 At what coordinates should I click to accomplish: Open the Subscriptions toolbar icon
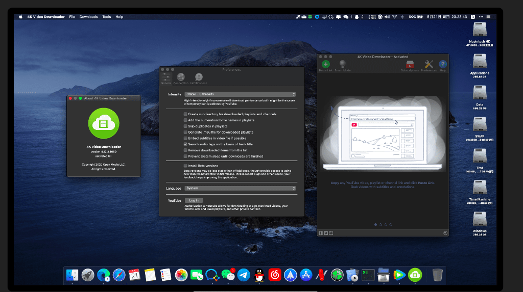coord(410,64)
